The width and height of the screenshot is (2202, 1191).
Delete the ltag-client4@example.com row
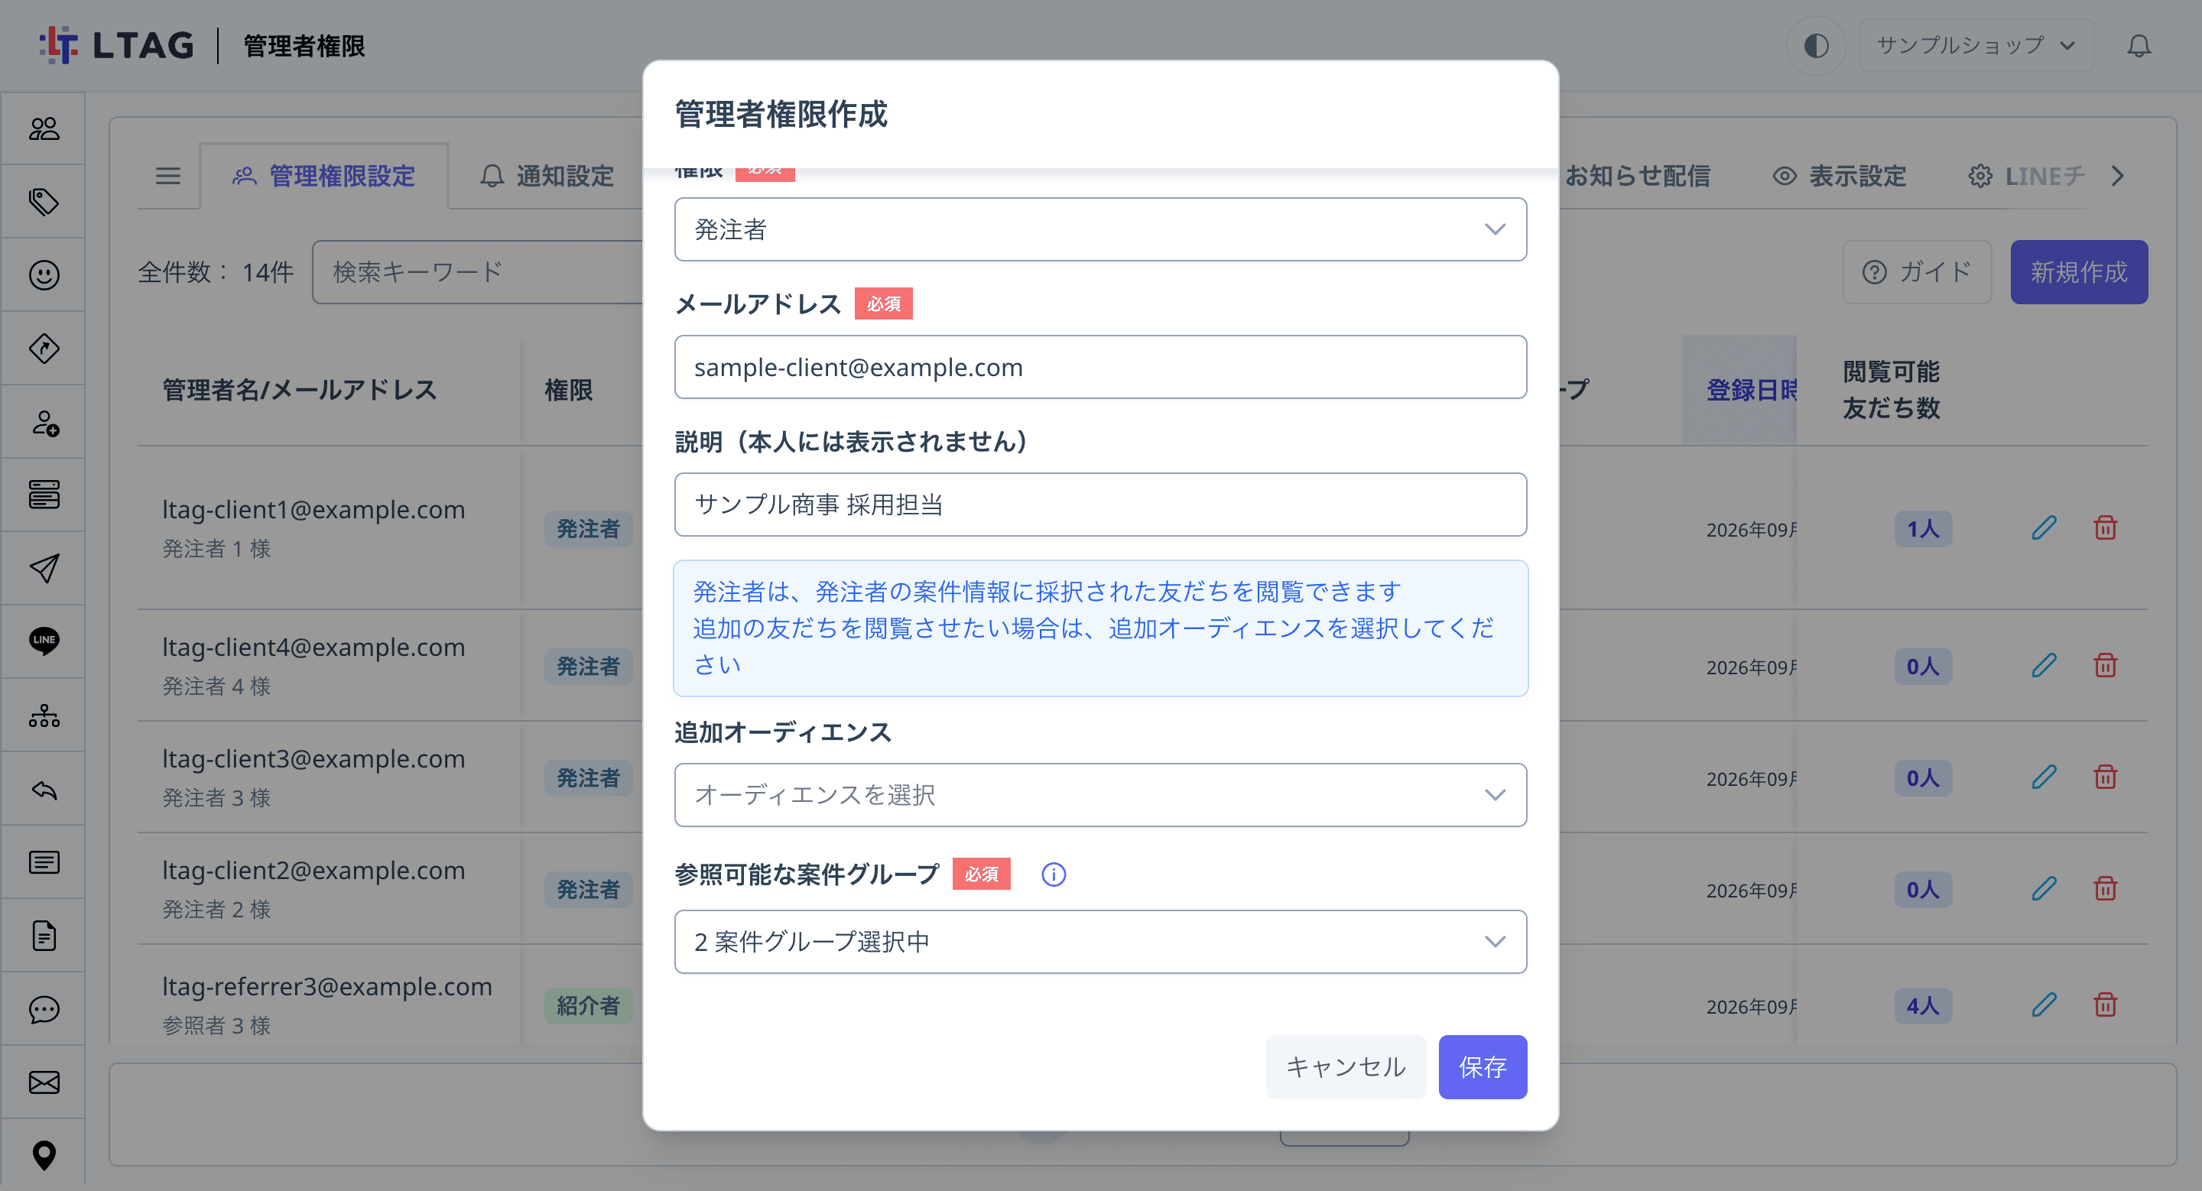2106,666
